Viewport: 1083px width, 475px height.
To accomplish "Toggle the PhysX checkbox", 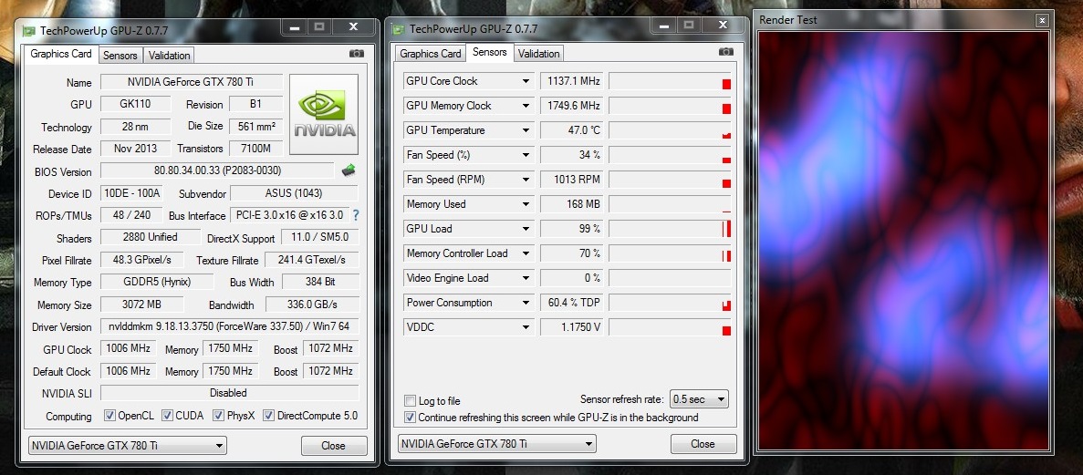I will point(219,416).
